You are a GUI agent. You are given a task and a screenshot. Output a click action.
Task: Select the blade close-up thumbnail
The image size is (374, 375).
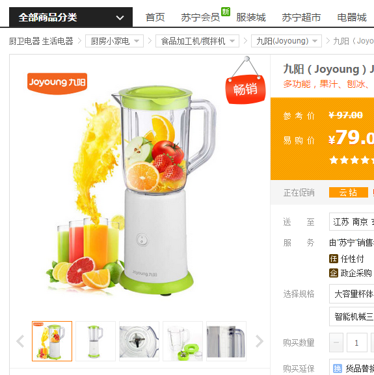[139, 341]
